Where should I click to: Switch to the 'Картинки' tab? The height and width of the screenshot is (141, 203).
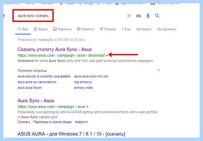pyautogui.click(x=62, y=29)
